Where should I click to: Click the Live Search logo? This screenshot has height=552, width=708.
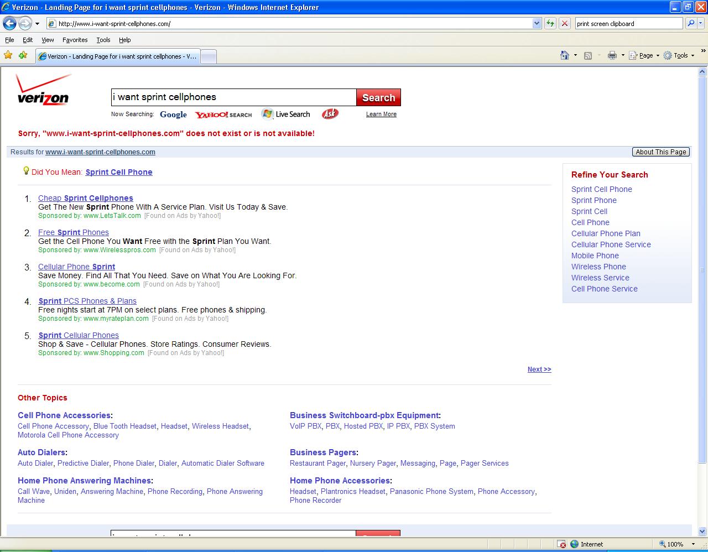(x=285, y=114)
